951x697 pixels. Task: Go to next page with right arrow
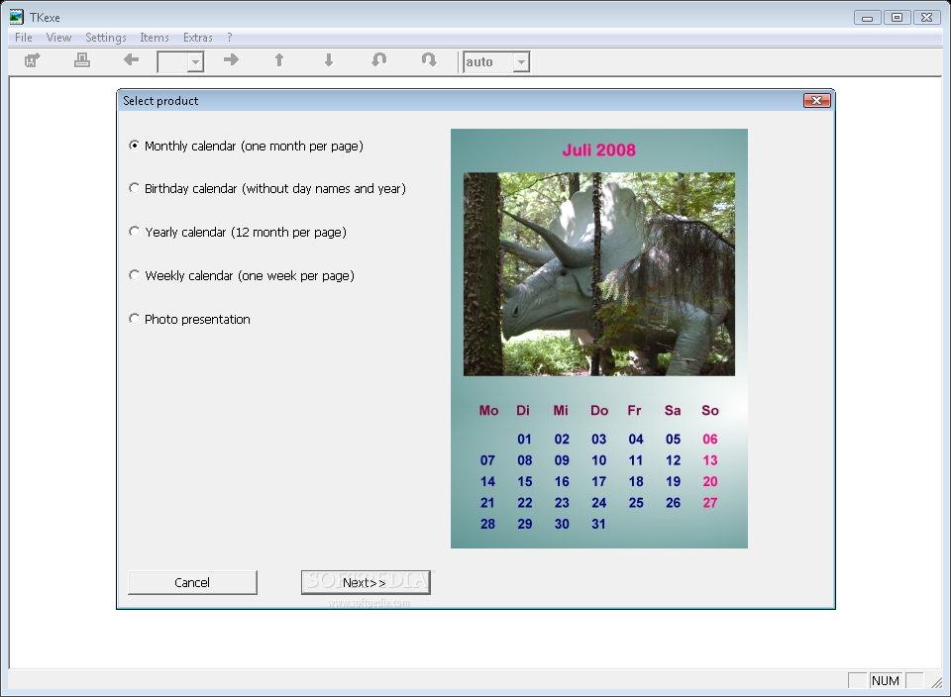click(231, 59)
